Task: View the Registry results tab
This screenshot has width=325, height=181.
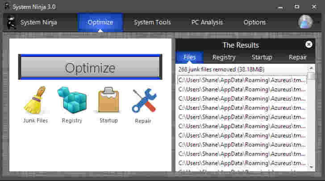Action: (x=224, y=57)
